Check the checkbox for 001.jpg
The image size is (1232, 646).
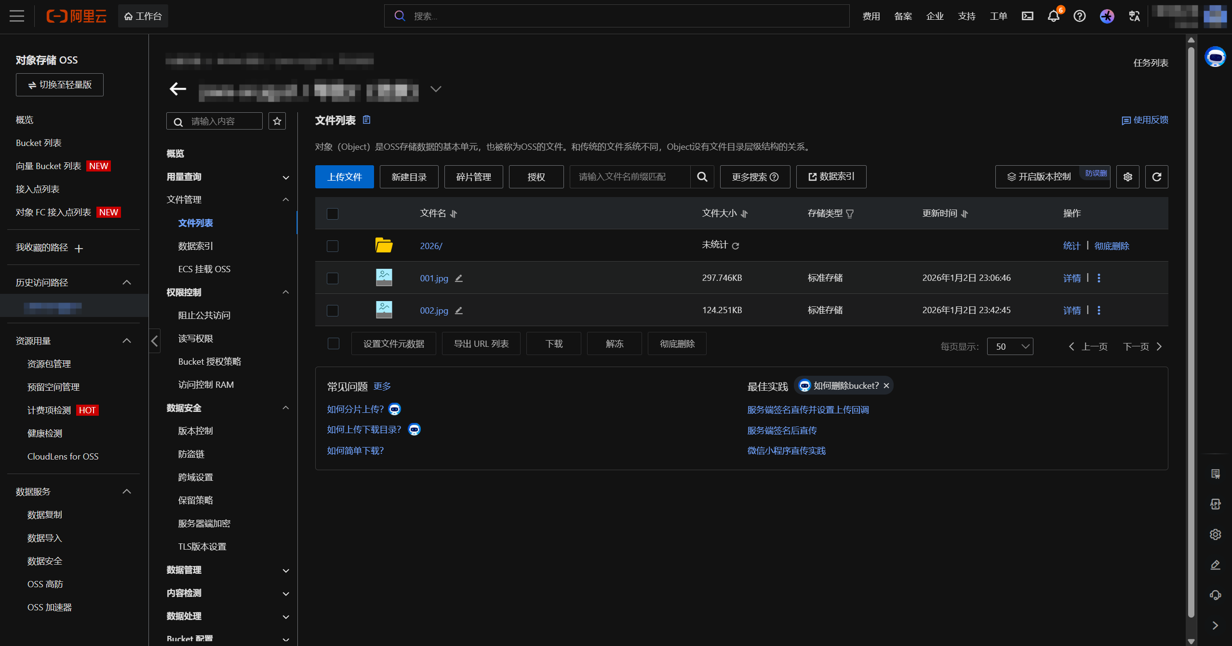pyautogui.click(x=333, y=278)
